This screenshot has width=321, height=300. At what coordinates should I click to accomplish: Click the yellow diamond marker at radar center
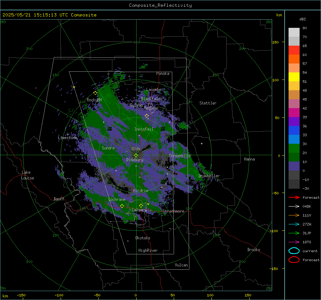point(136,156)
